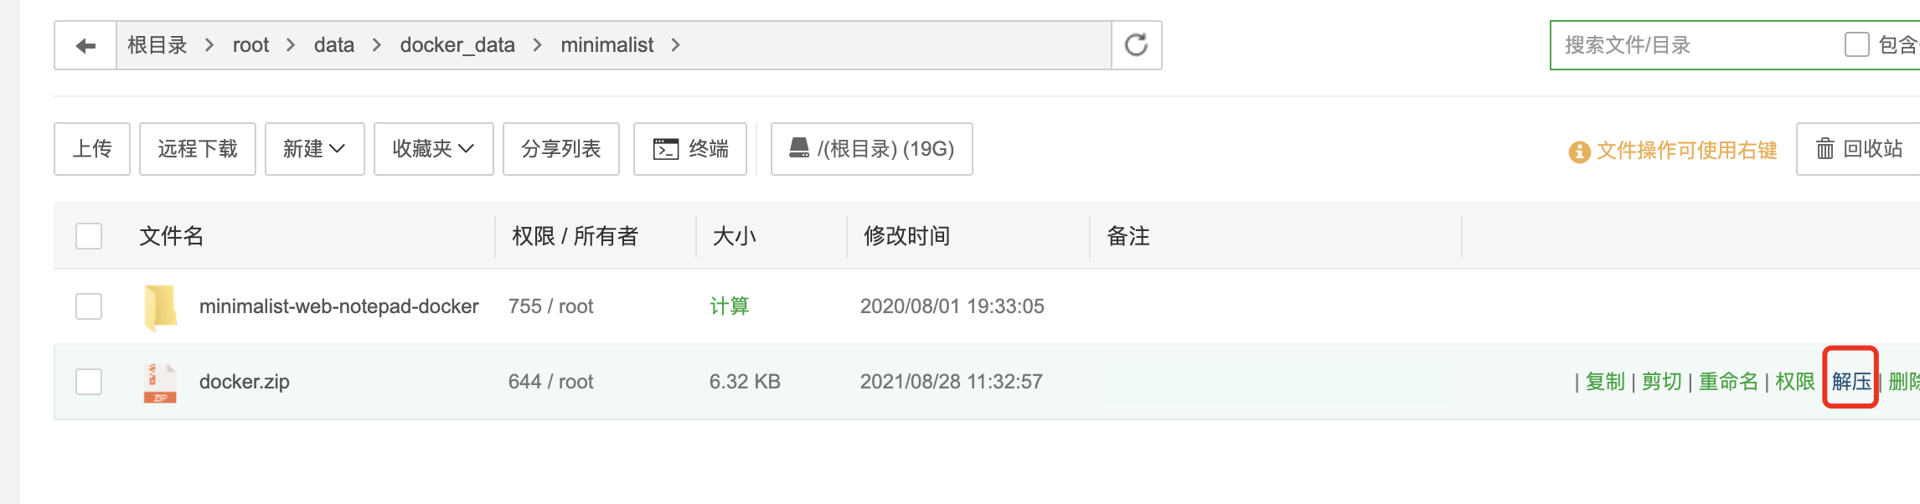Click the orange info icon
Screen dimensions: 1920x504
[x=1579, y=152]
